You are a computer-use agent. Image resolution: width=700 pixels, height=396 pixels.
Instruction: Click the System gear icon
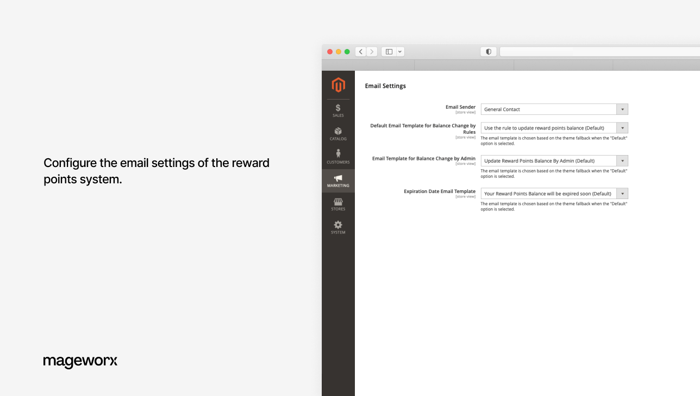tap(338, 226)
